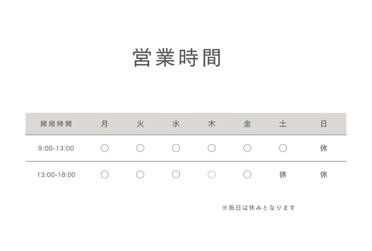Click the 営業時間 title text

(x=177, y=58)
